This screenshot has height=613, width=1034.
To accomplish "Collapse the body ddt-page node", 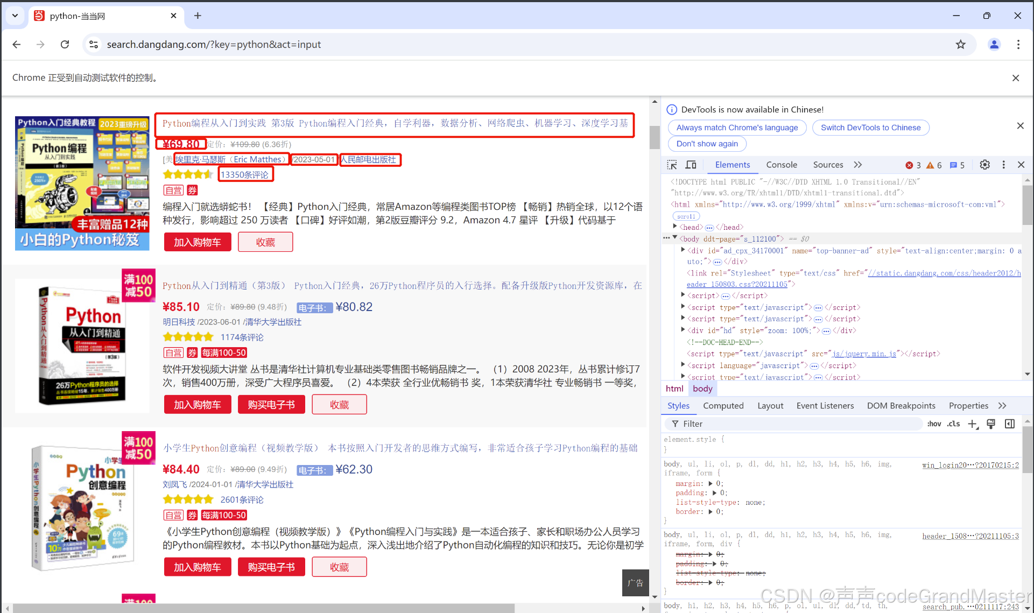I will click(675, 237).
